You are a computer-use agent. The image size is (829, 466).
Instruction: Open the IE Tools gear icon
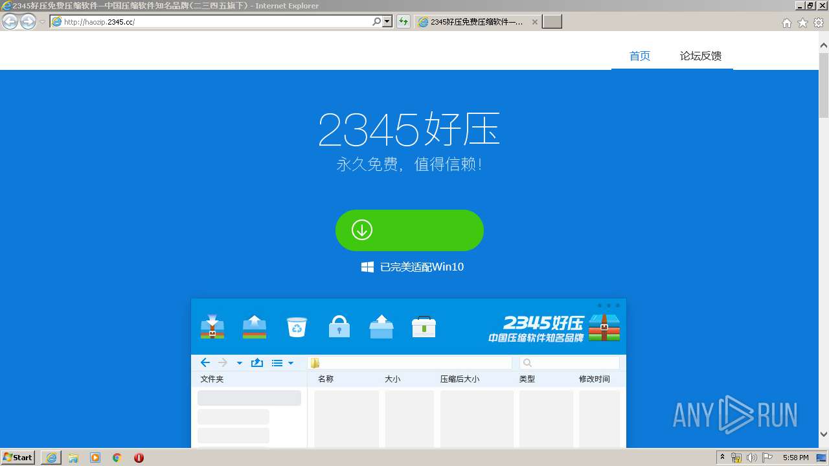pos(819,23)
